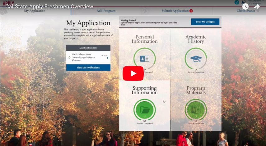Click the Enter My Colleges button
This screenshot has width=266, height=146.
point(205,22)
